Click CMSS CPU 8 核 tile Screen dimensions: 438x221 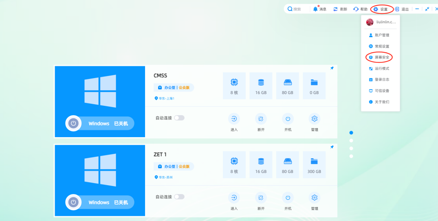pyautogui.click(x=234, y=86)
